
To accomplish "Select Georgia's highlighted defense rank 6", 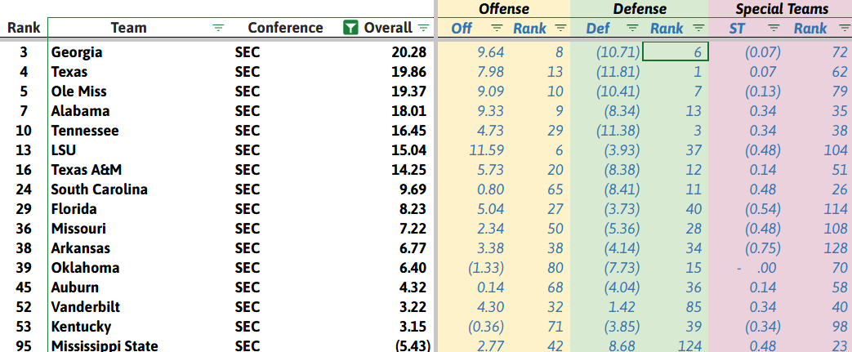I will click(x=676, y=52).
